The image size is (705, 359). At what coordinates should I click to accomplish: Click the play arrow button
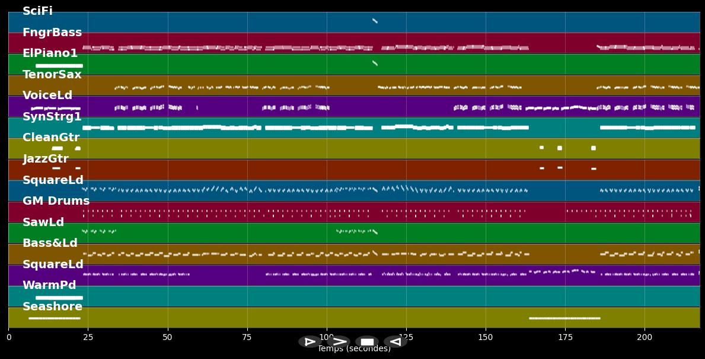(339, 342)
